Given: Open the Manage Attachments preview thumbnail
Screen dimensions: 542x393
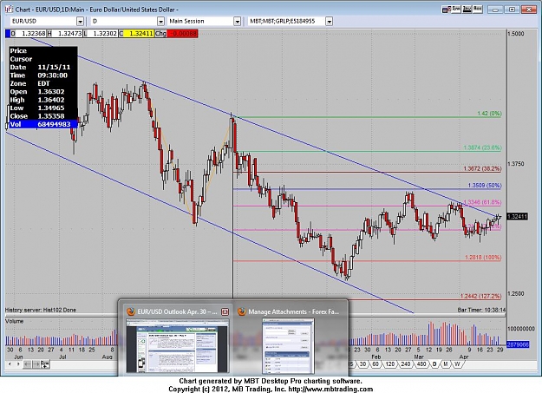Looking at the screenshot, I should pos(288,346).
